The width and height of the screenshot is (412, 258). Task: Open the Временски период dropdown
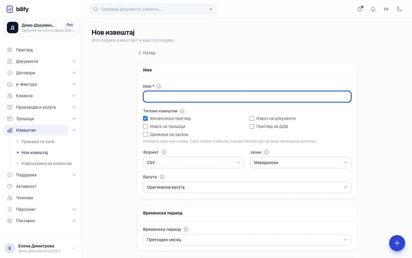tap(247, 240)
